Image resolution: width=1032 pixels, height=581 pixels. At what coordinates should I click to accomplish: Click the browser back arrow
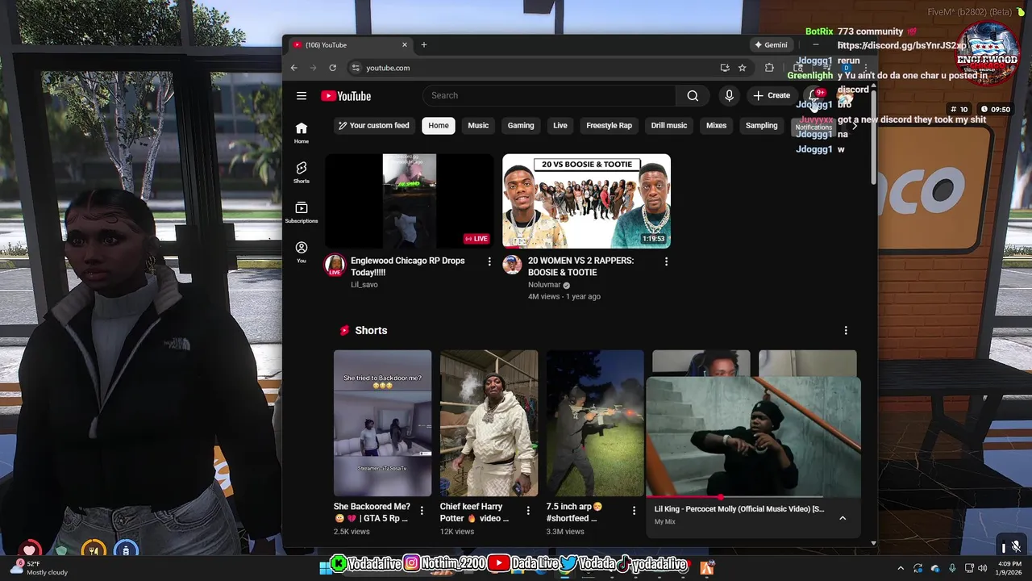click(294, 68)
